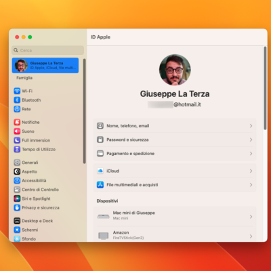Screen dimensions: 271x271
Task: Expand Mac mini di Giuseppe chevron
Action: coord(251,217)
